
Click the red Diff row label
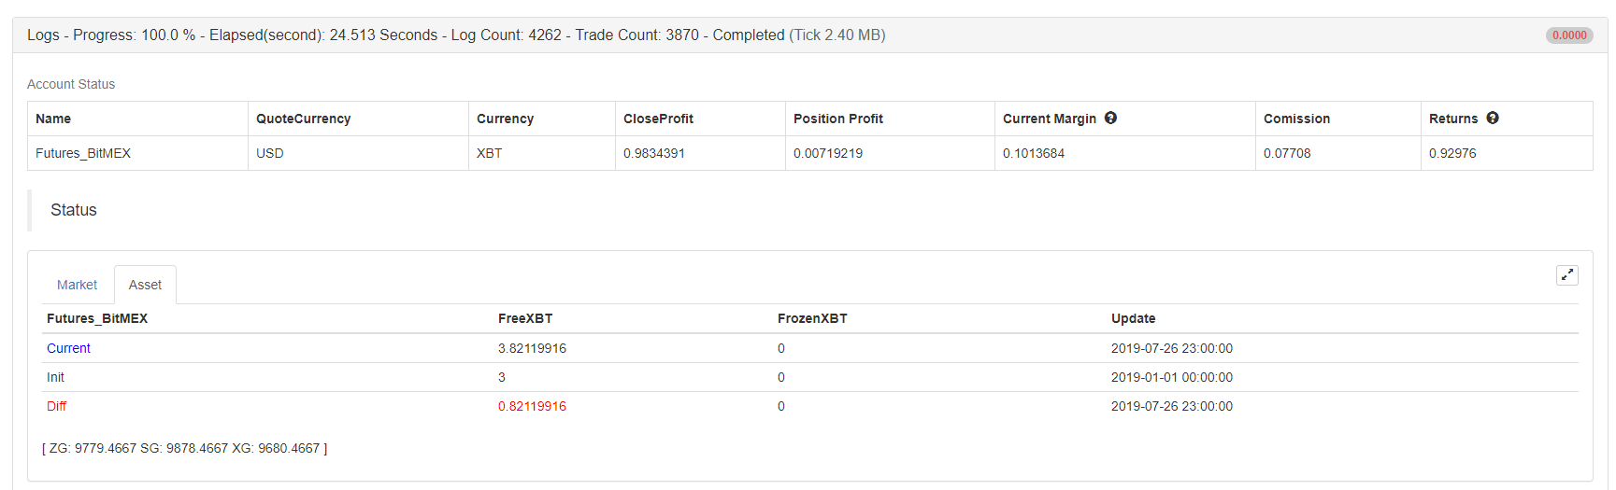coord(56,406)
